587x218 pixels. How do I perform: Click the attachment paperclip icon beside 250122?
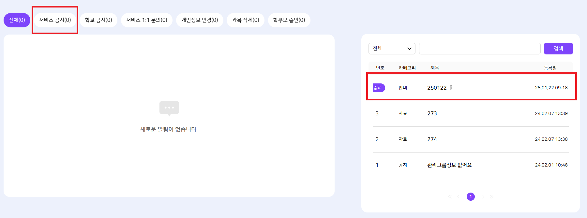(451, 88)
